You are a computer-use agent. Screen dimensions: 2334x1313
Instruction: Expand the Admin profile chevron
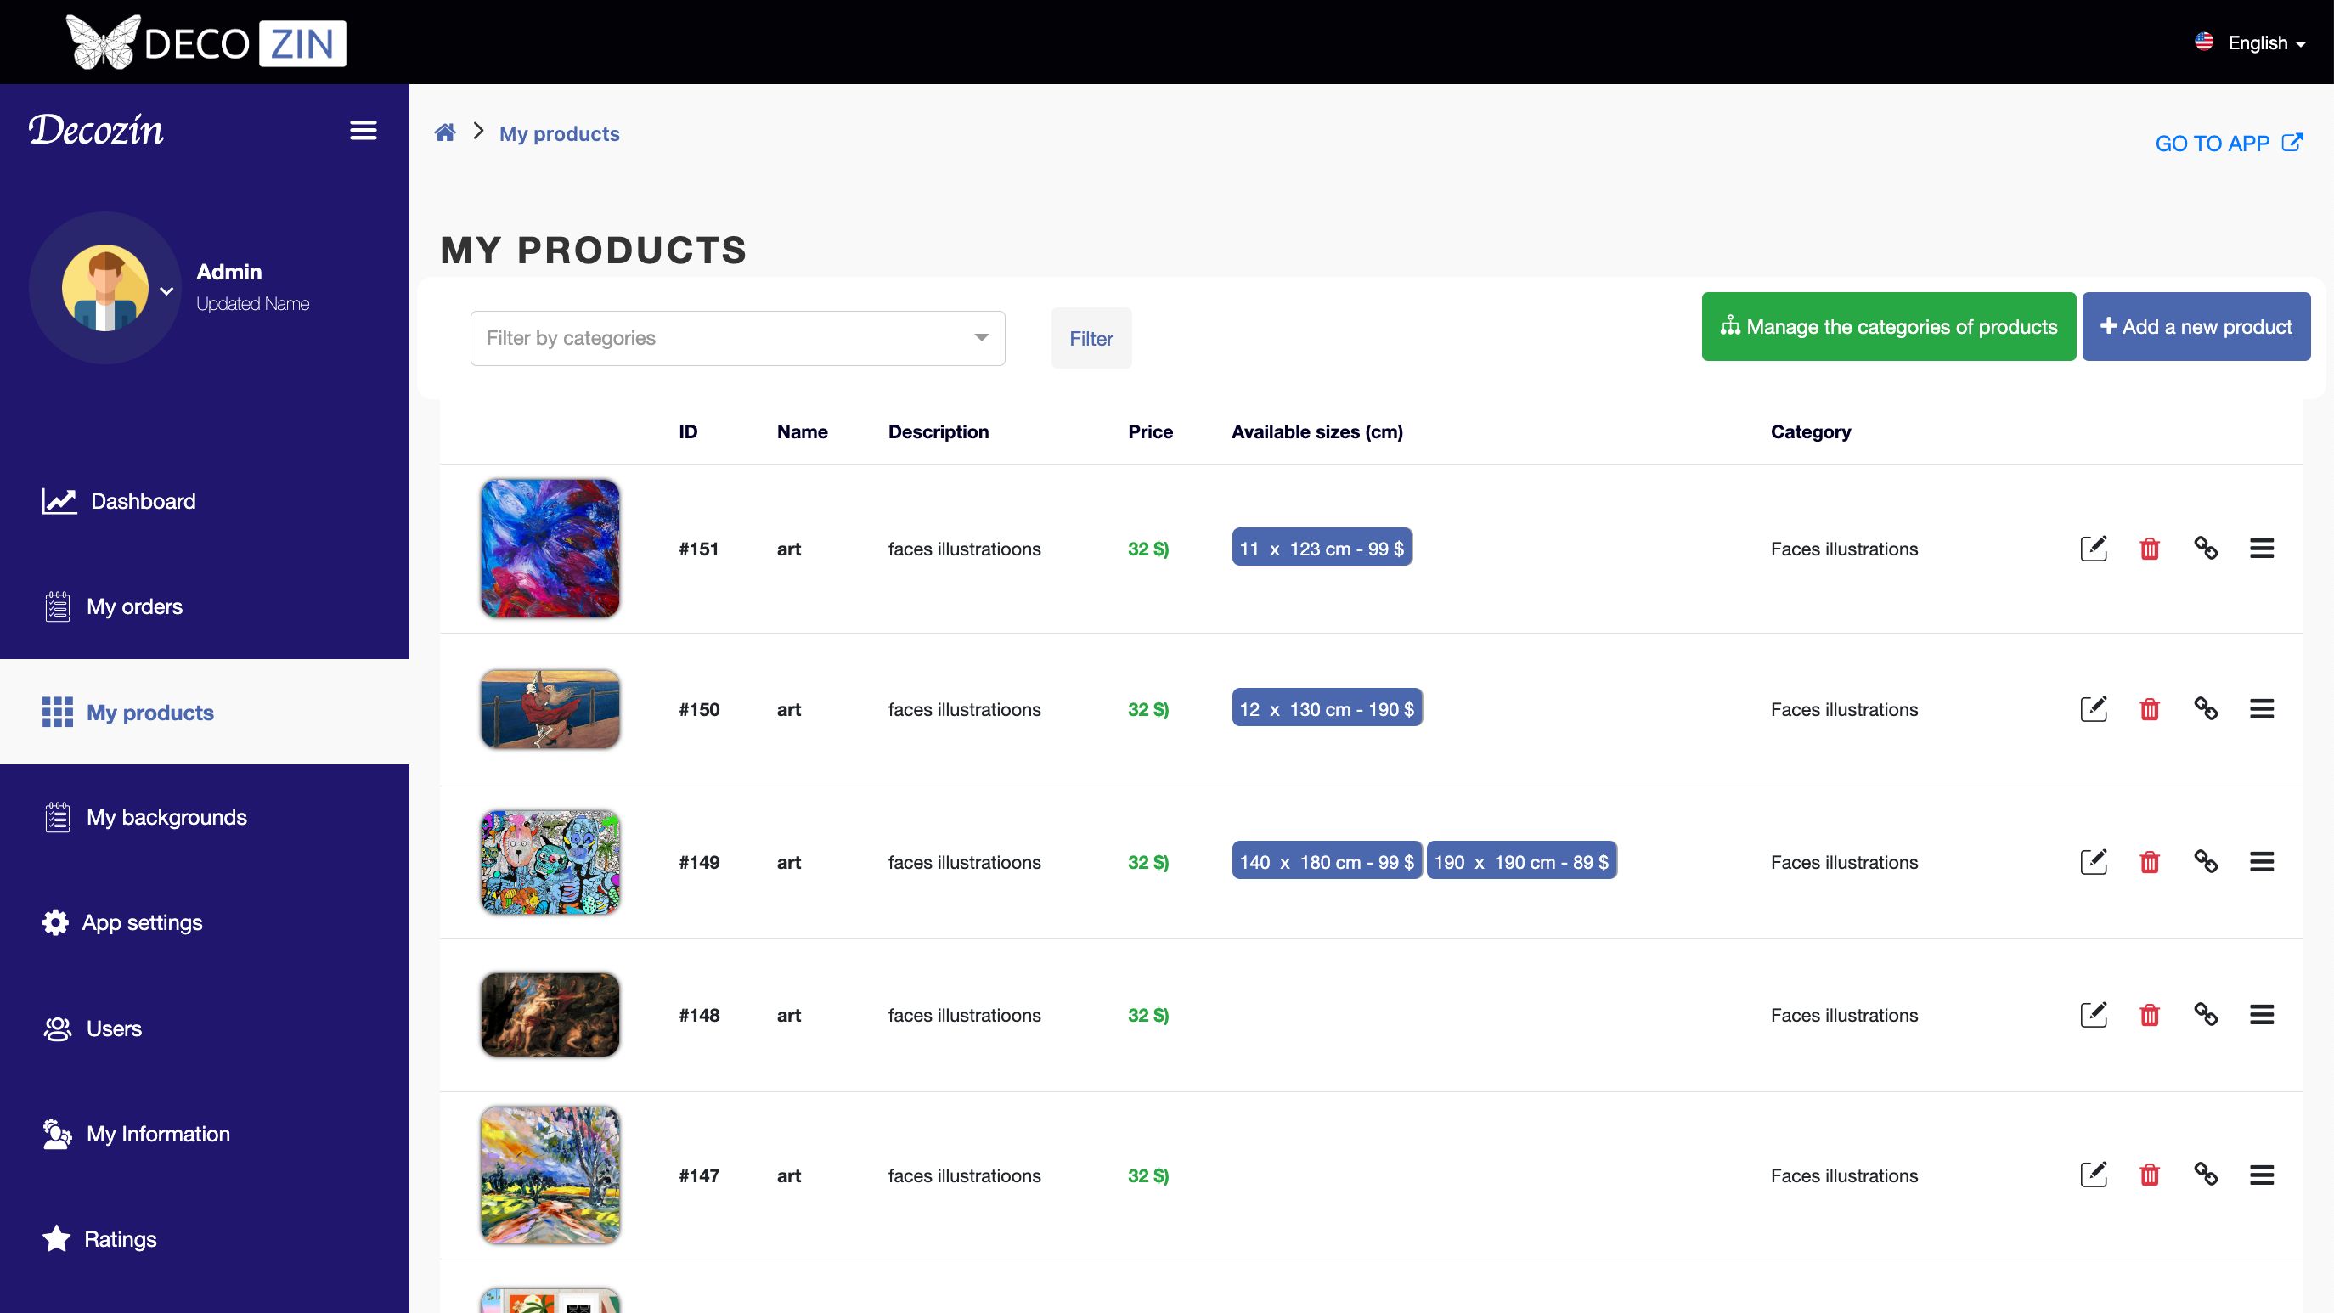pos(166,290)
